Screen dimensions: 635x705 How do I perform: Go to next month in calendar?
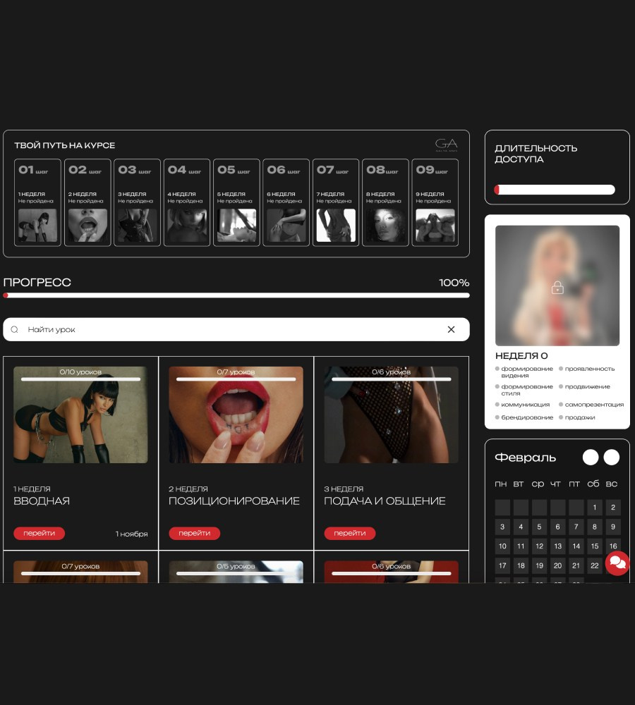click(x=612, y=458)
